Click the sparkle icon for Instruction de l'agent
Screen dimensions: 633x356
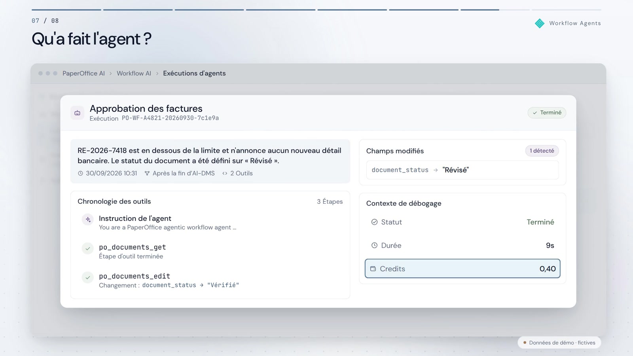[x=88, y=219]
